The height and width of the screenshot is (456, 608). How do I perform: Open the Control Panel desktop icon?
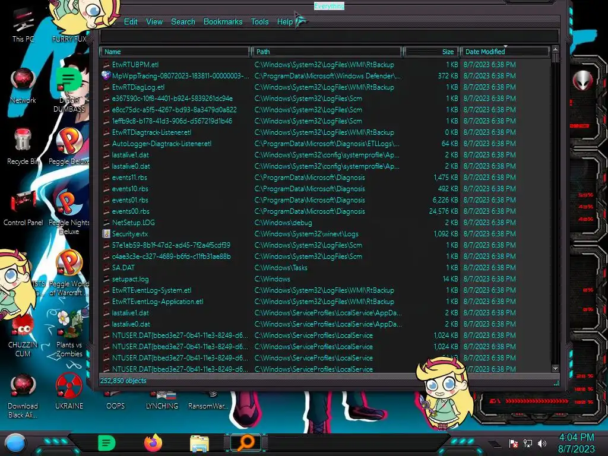tap(23, 208)
